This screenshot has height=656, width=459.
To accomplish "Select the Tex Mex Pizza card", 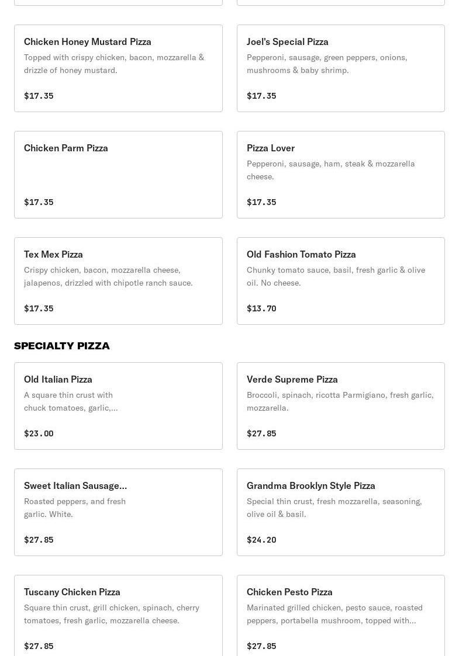I will click(x=118, y=281).
